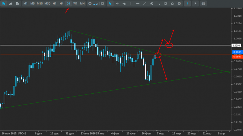Pick the triangle shape tool

pyautogui.click(x=172, y=3)
